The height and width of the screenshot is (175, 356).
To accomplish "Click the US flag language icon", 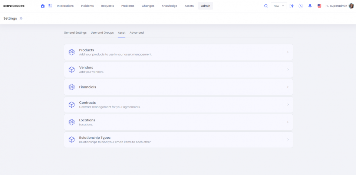I will pyautogui.click(x=319, y=6).
